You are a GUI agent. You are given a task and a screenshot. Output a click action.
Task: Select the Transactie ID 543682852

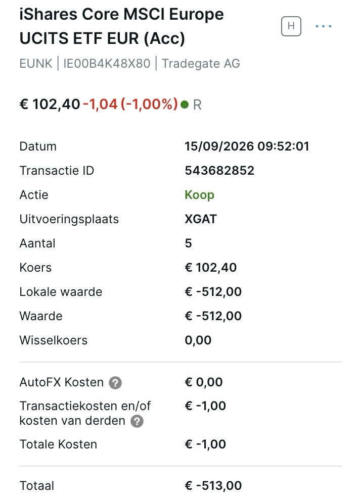tap(219, 170)
